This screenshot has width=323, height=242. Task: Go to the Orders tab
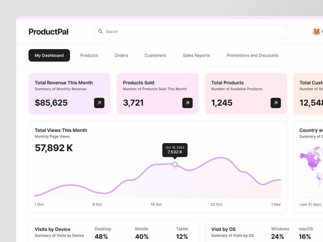point(121,55)
